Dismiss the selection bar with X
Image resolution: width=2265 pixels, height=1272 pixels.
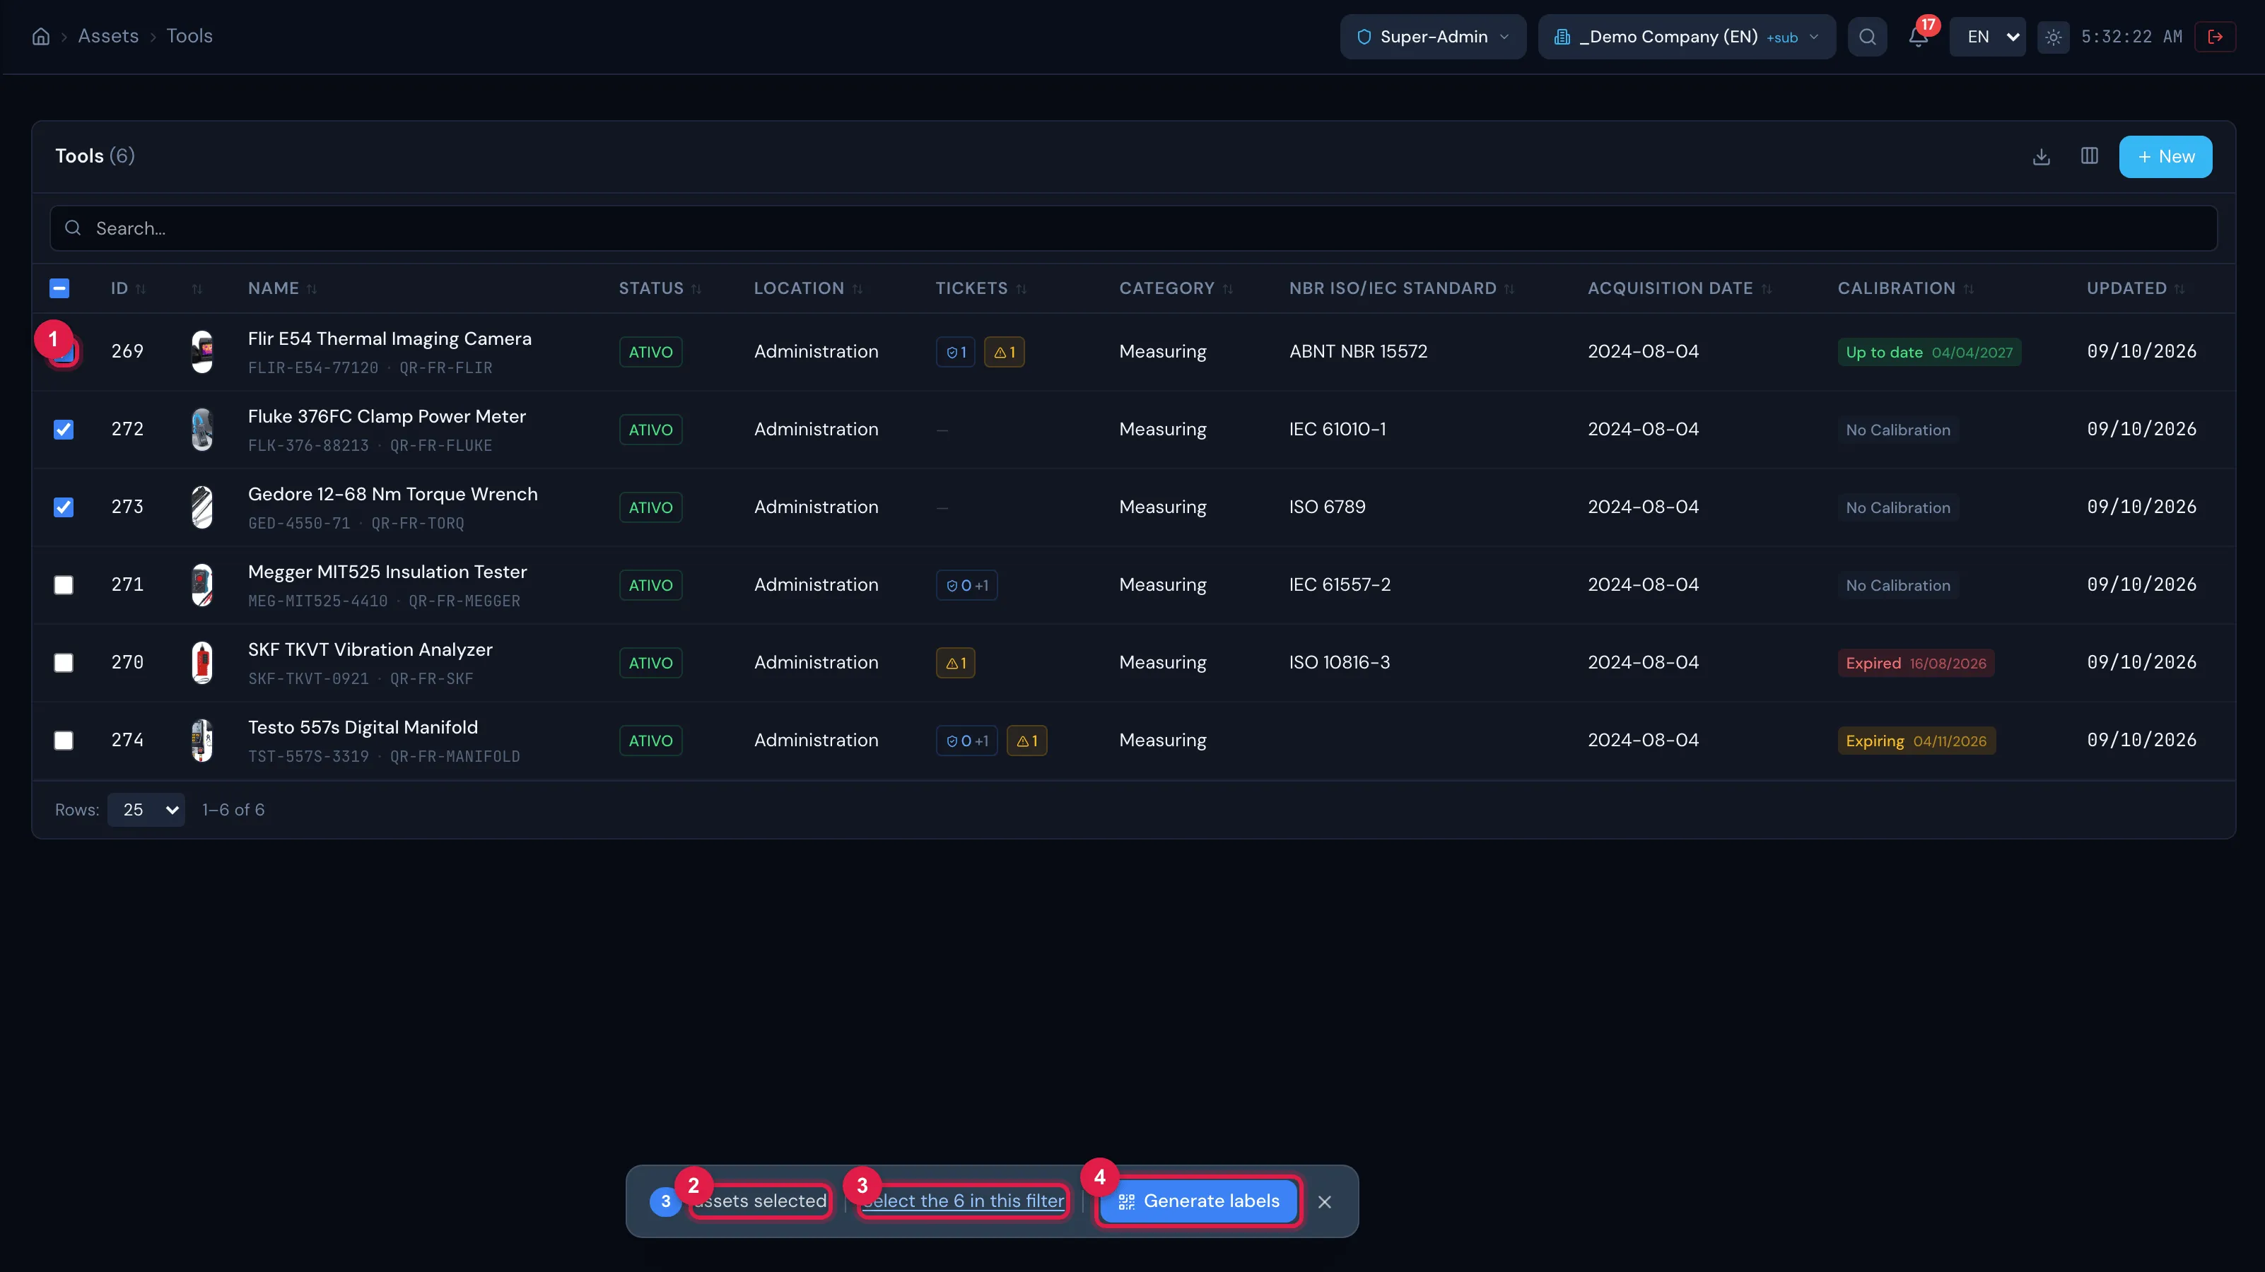tap(1324, 1201)
